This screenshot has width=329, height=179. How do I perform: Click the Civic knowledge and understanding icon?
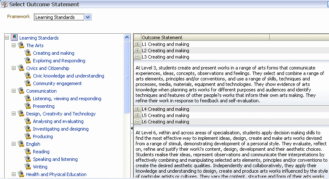pyautogui.click(x=28, y=75)
